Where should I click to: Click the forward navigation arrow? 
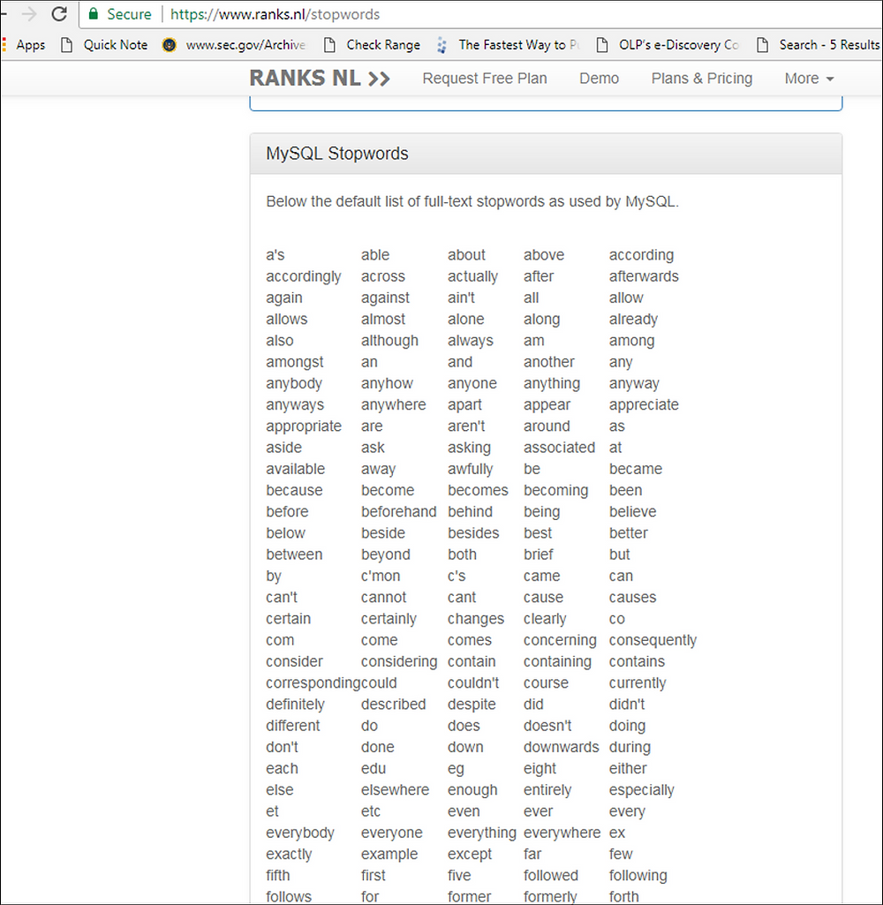tap(28, 14)
